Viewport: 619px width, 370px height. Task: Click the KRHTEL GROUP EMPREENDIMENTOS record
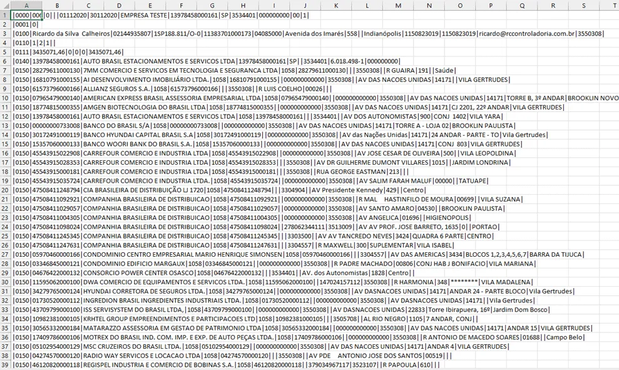pos(245,319)
